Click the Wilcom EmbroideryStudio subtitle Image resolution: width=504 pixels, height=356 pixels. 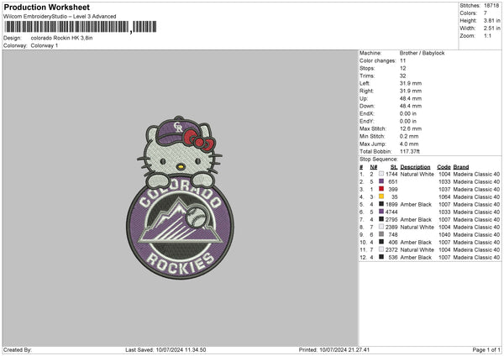pyautogui.click(x=60, y=17)
